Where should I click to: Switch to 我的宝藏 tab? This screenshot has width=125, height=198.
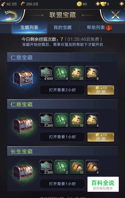tap(62, 27)
